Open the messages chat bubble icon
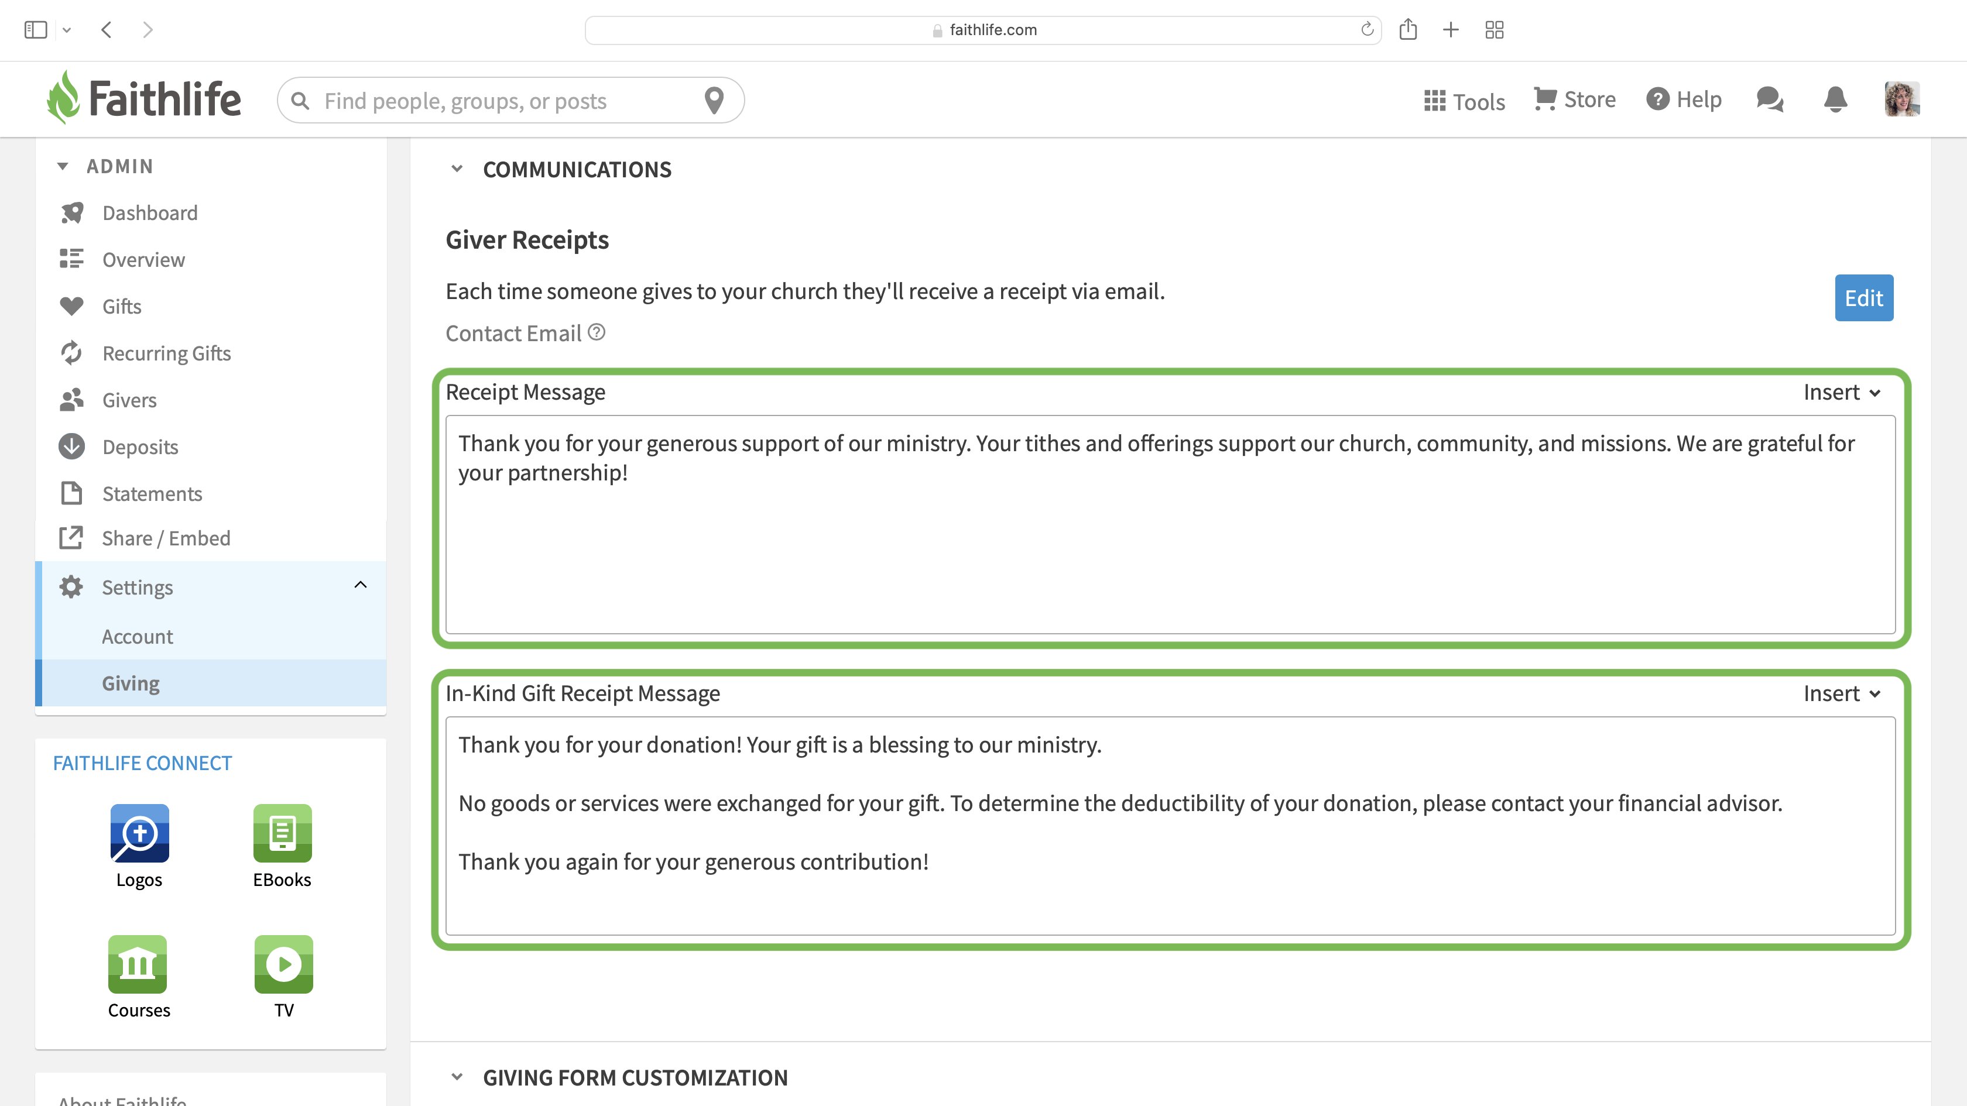This screenshot has width=1967, height=1106. point(1769,99)
